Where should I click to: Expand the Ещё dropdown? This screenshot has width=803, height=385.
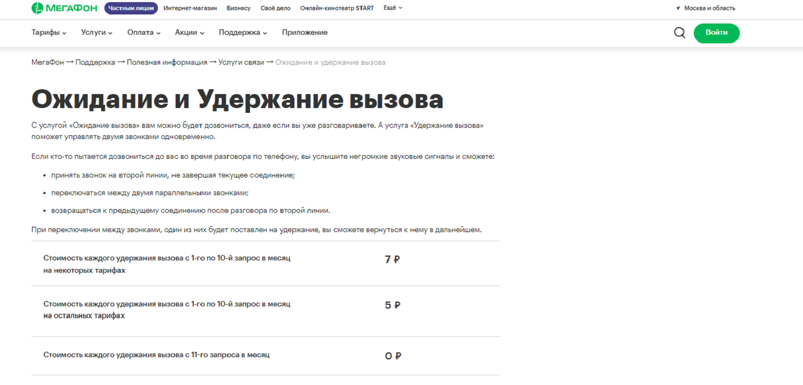(x=393, y=8)
